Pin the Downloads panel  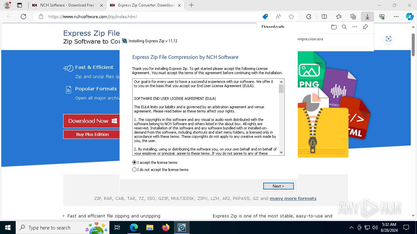[x=365, y=27]
